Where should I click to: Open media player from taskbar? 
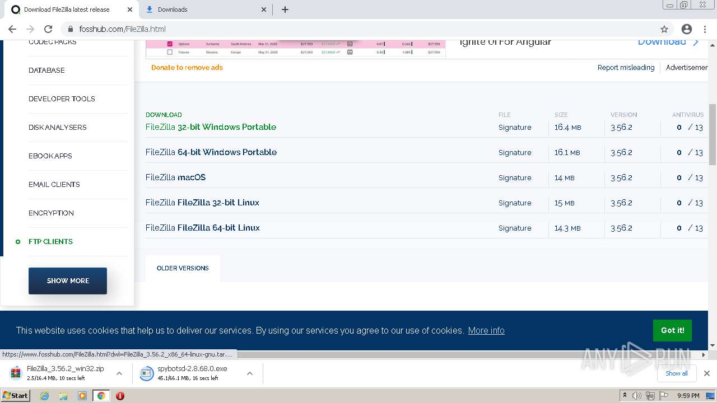(x=82, y=396)
